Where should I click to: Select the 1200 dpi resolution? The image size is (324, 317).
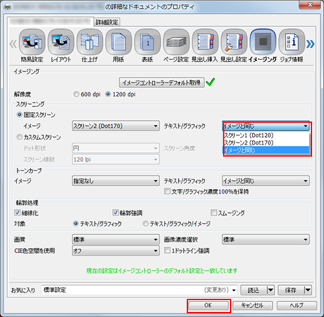(120, 95)
